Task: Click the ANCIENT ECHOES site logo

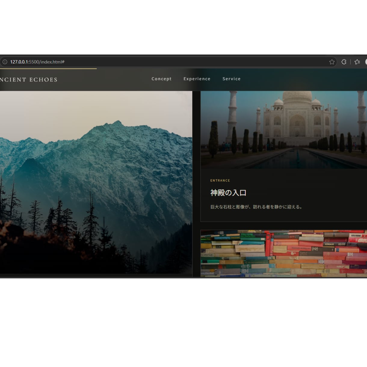Action: pos(29,80)
